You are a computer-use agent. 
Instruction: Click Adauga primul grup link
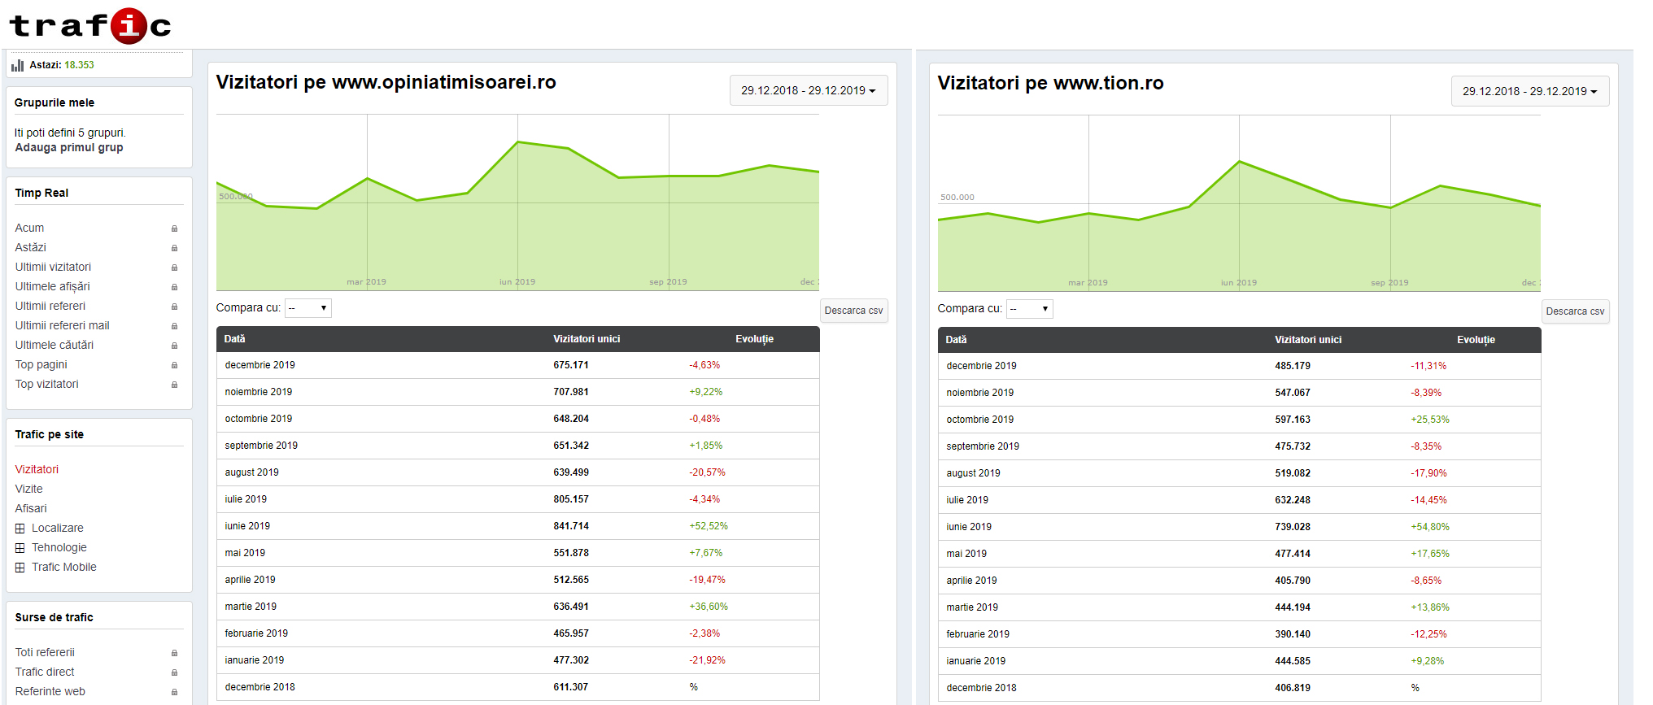tap(69, 147)
